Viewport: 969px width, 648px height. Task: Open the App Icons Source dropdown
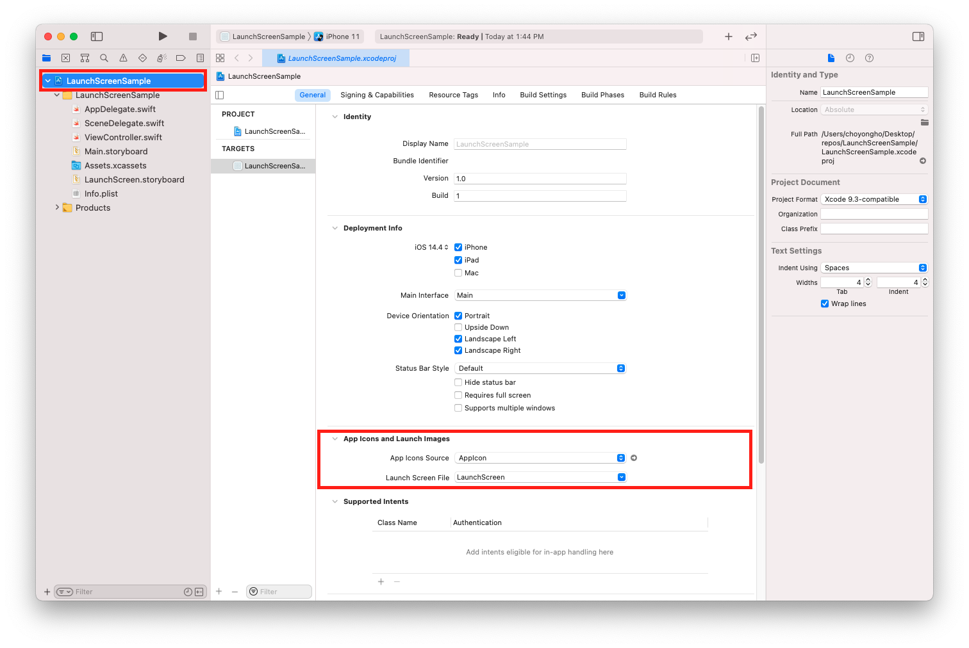540,458
